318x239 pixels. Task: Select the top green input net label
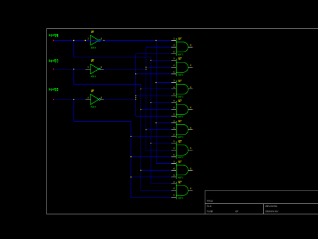point(53,35)
